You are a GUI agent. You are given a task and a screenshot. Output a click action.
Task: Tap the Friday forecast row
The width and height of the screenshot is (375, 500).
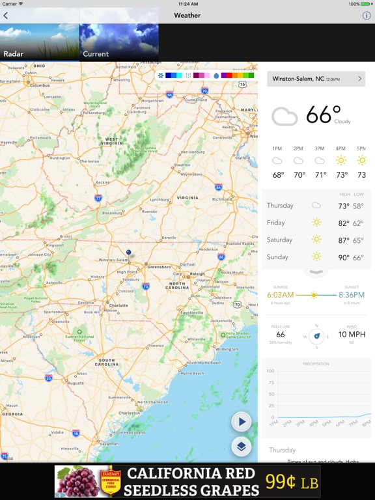coord(316,223)
